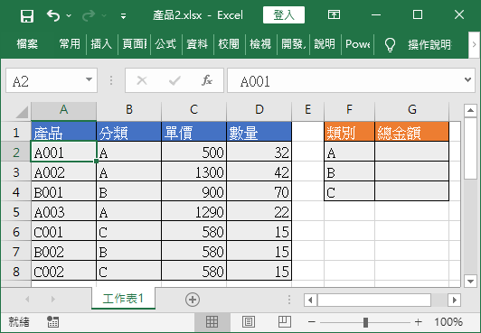
Task: Click the horizontal scrollbar right arrow
Action: pos(454,300)
